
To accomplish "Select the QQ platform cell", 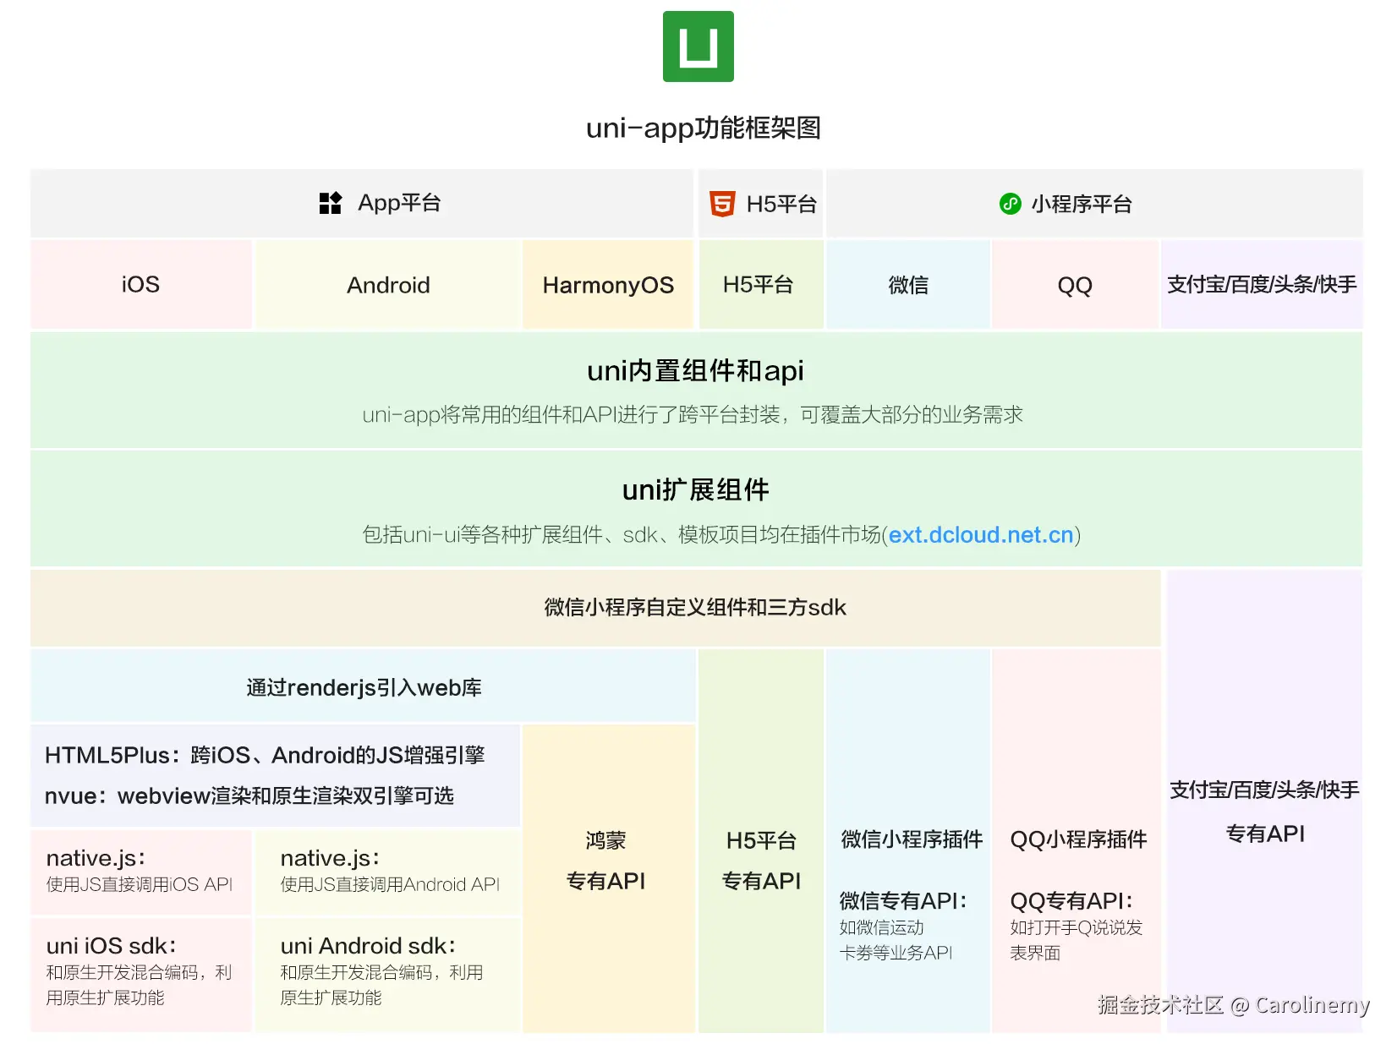I will (x=1075, y=284).
